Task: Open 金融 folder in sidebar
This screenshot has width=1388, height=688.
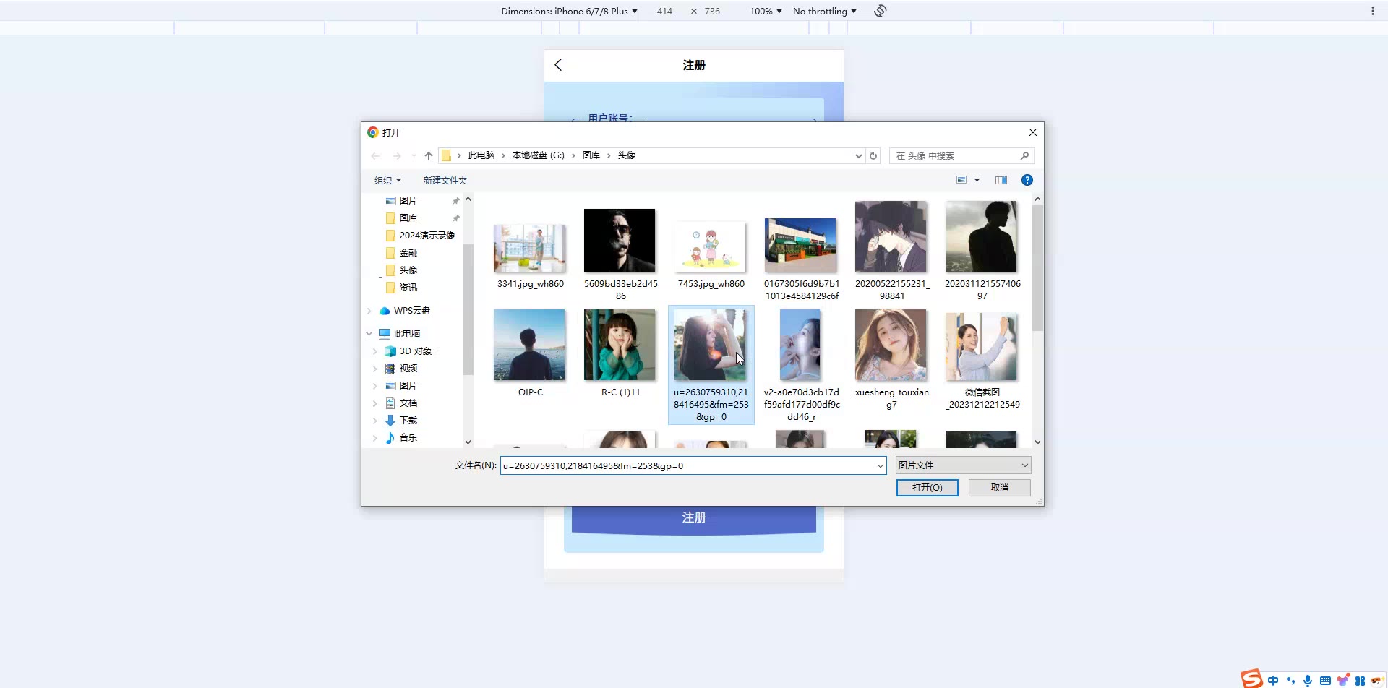Action: tap(408, 253)
